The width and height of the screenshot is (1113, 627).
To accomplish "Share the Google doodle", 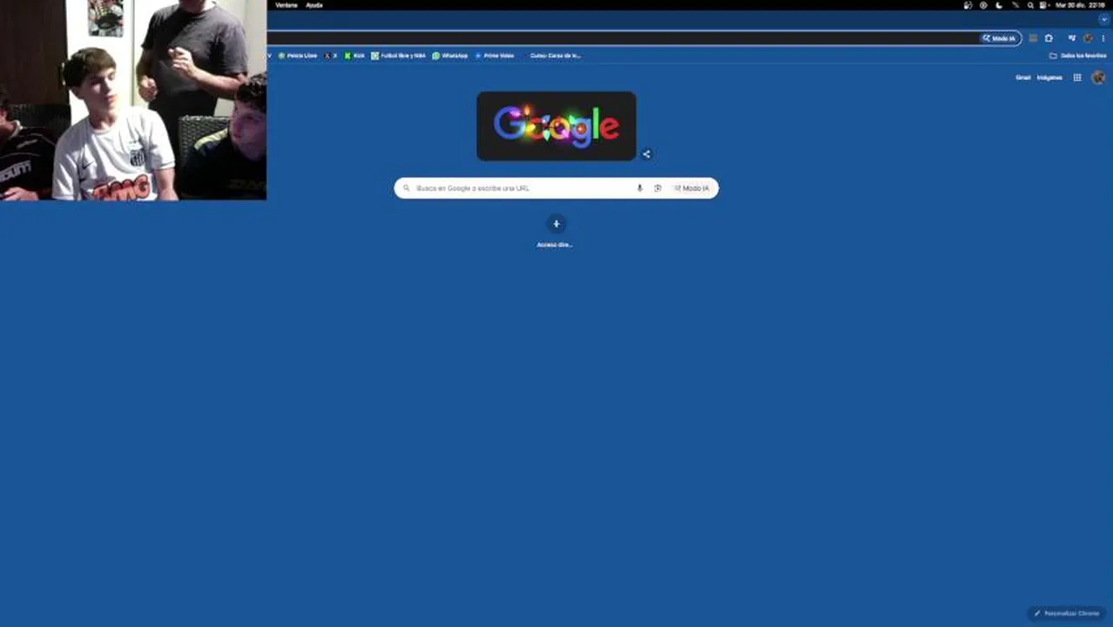I will point(646,154).
